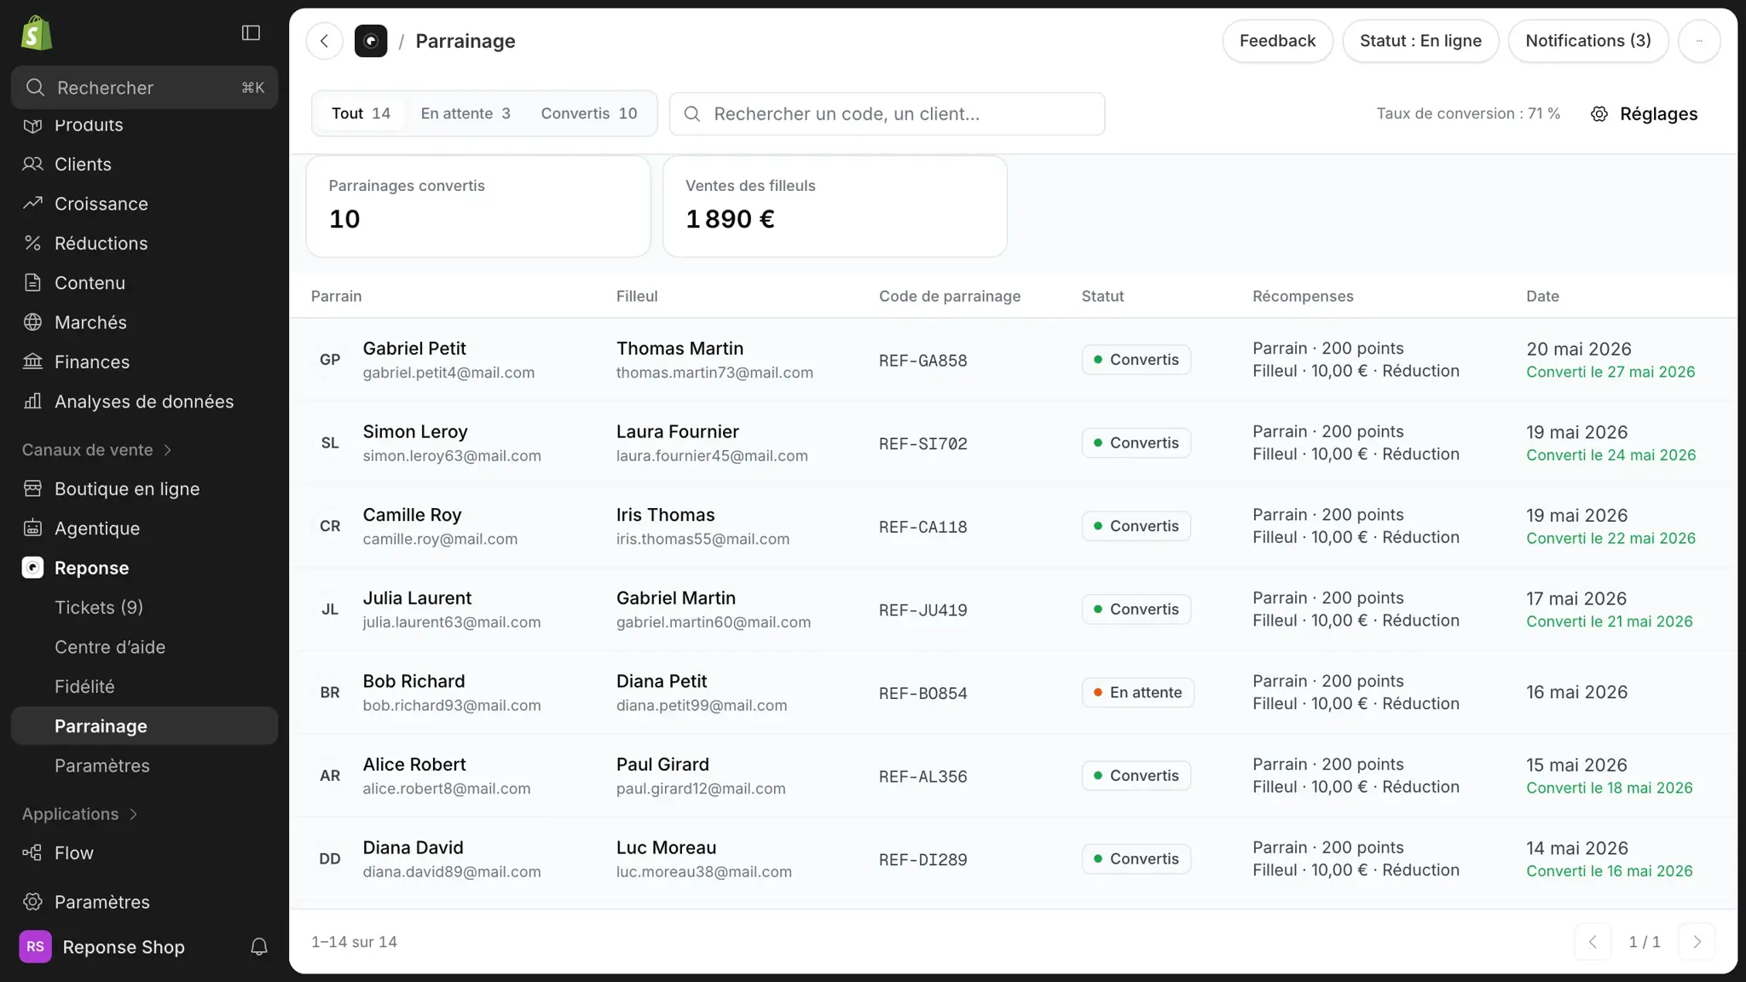Open Finances in the sidebar

(144, 362)
